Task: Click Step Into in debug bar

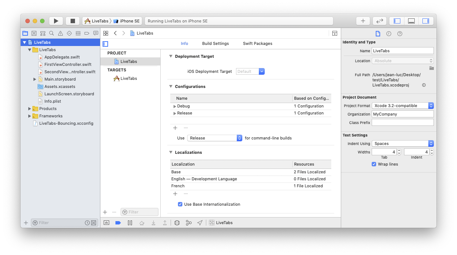Action: (153, 223)
